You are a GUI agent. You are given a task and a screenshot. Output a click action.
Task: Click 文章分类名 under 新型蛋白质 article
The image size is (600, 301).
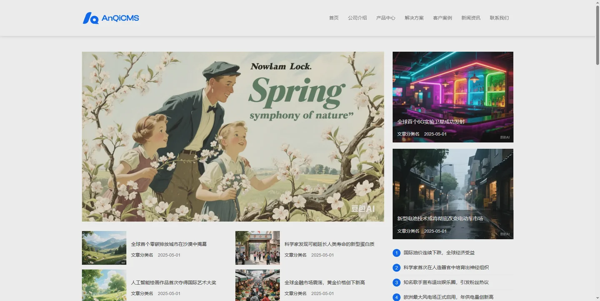tap(295, 255)
